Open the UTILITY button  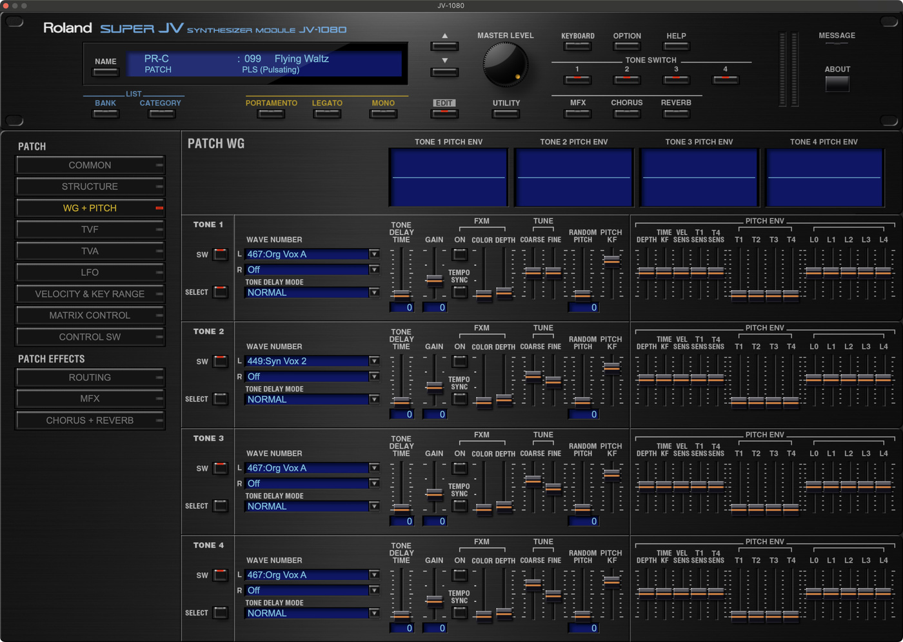506,114
